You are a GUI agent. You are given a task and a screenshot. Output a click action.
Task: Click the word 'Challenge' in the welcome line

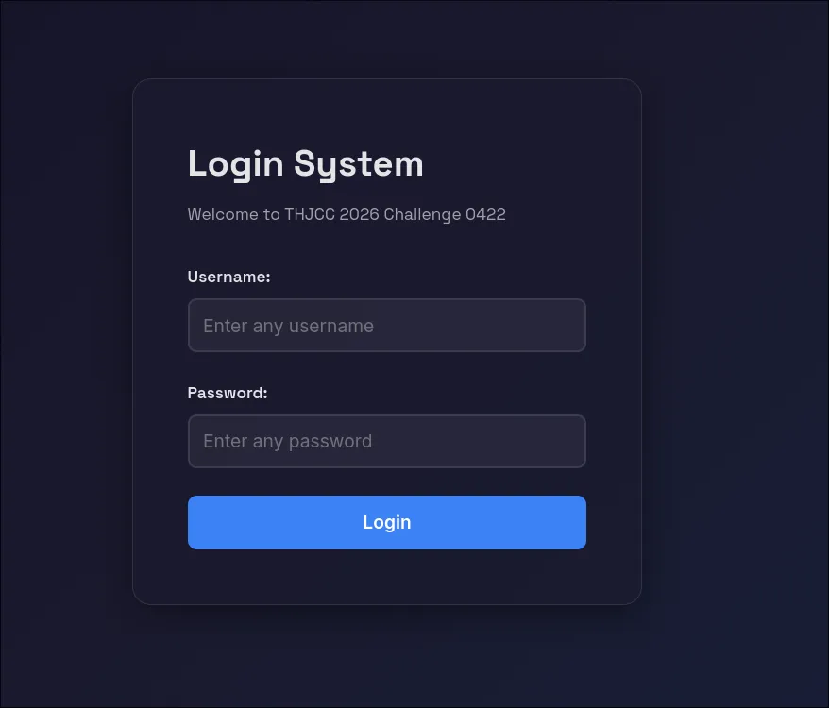(x=422, y=215)
